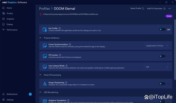Maximize the Intel Graphics Software window
This screenshot has height=103, width=176.
pyautogui.click(x=166, y=2)
